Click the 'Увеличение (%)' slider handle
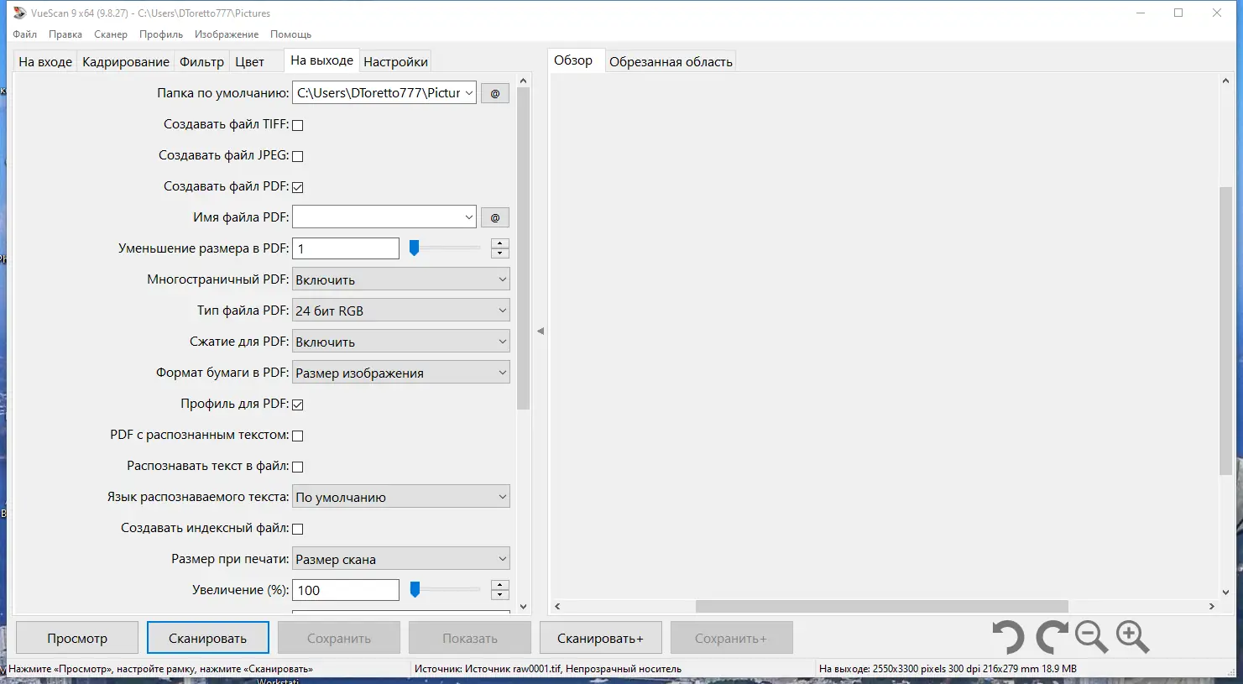Image resolution: width=1243 pixels, height=684 pixels. click(x=415, y=590)
